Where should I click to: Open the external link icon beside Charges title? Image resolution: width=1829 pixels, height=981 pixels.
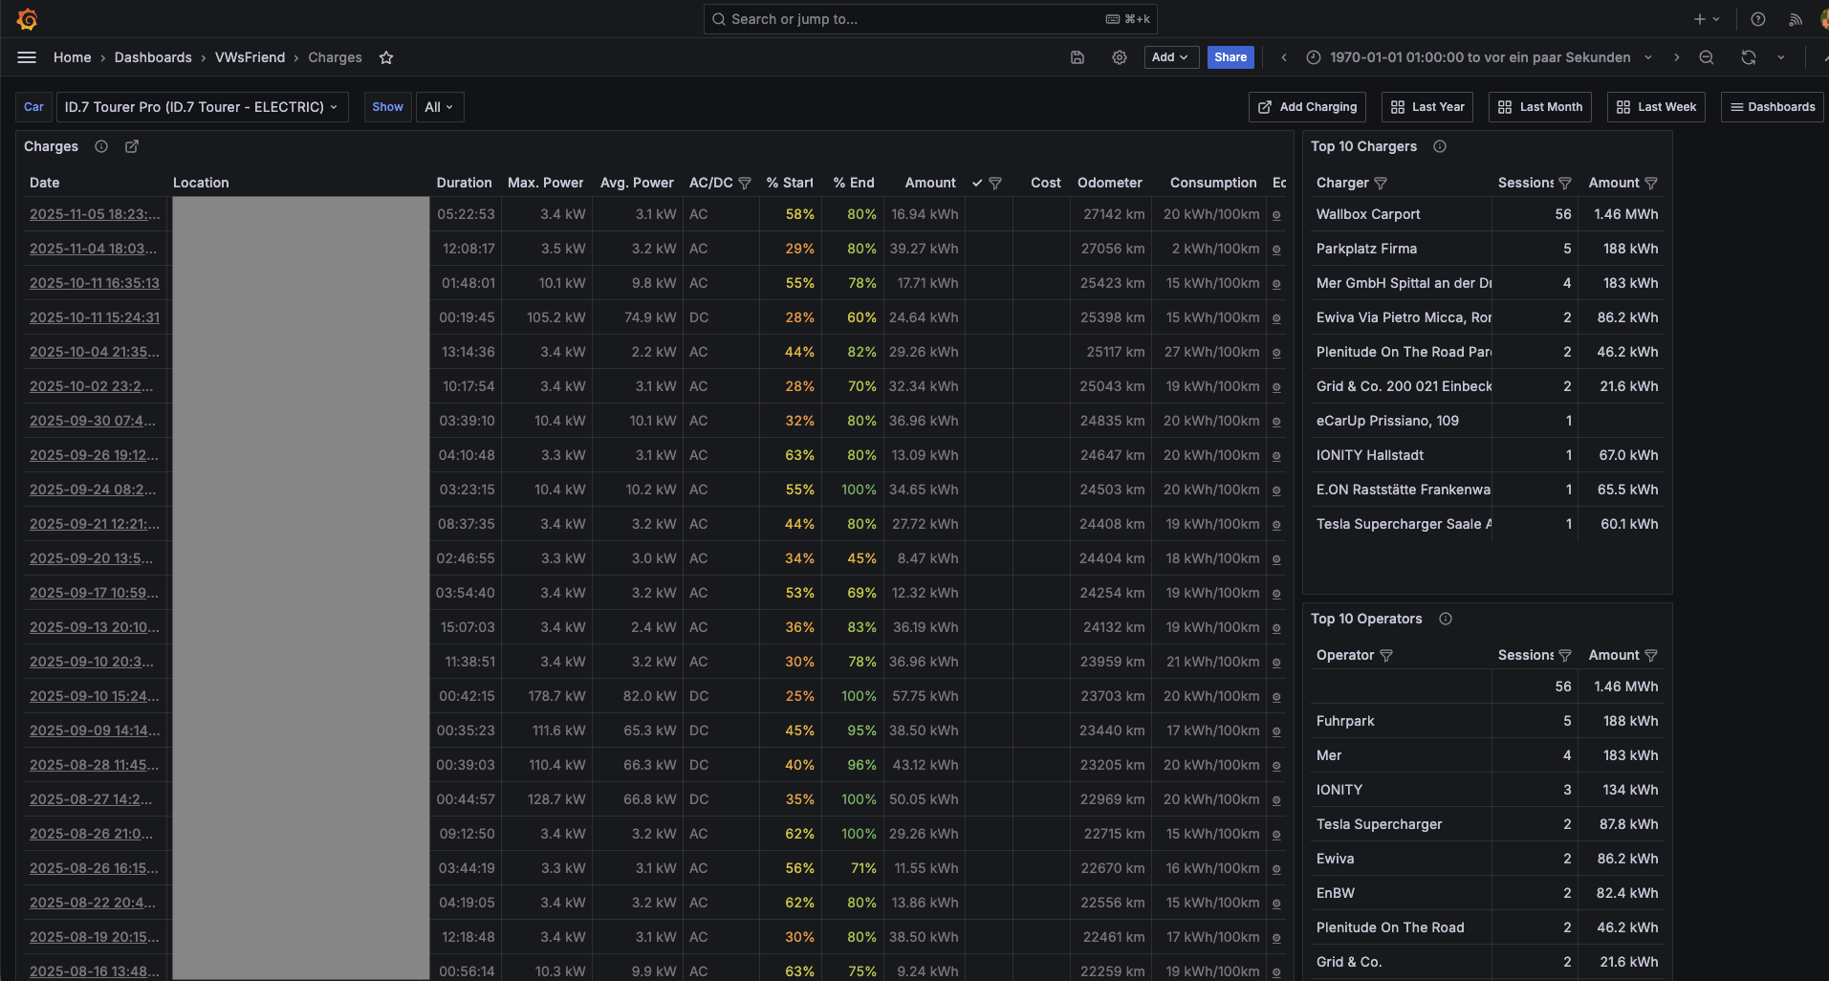point(132,146)
